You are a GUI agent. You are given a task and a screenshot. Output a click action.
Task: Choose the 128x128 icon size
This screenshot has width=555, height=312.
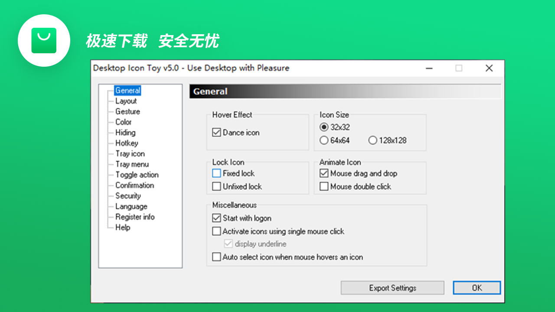[372, 140]
